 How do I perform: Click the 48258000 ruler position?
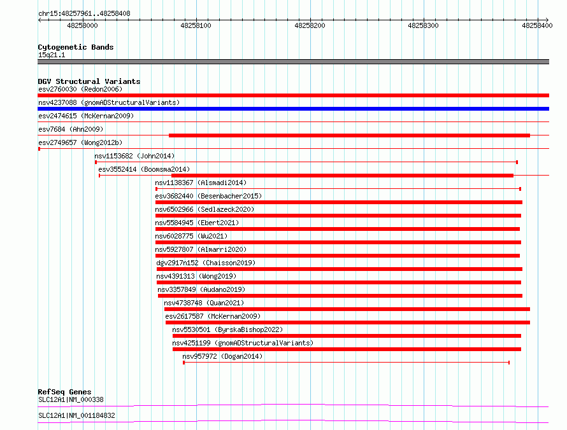82,25
